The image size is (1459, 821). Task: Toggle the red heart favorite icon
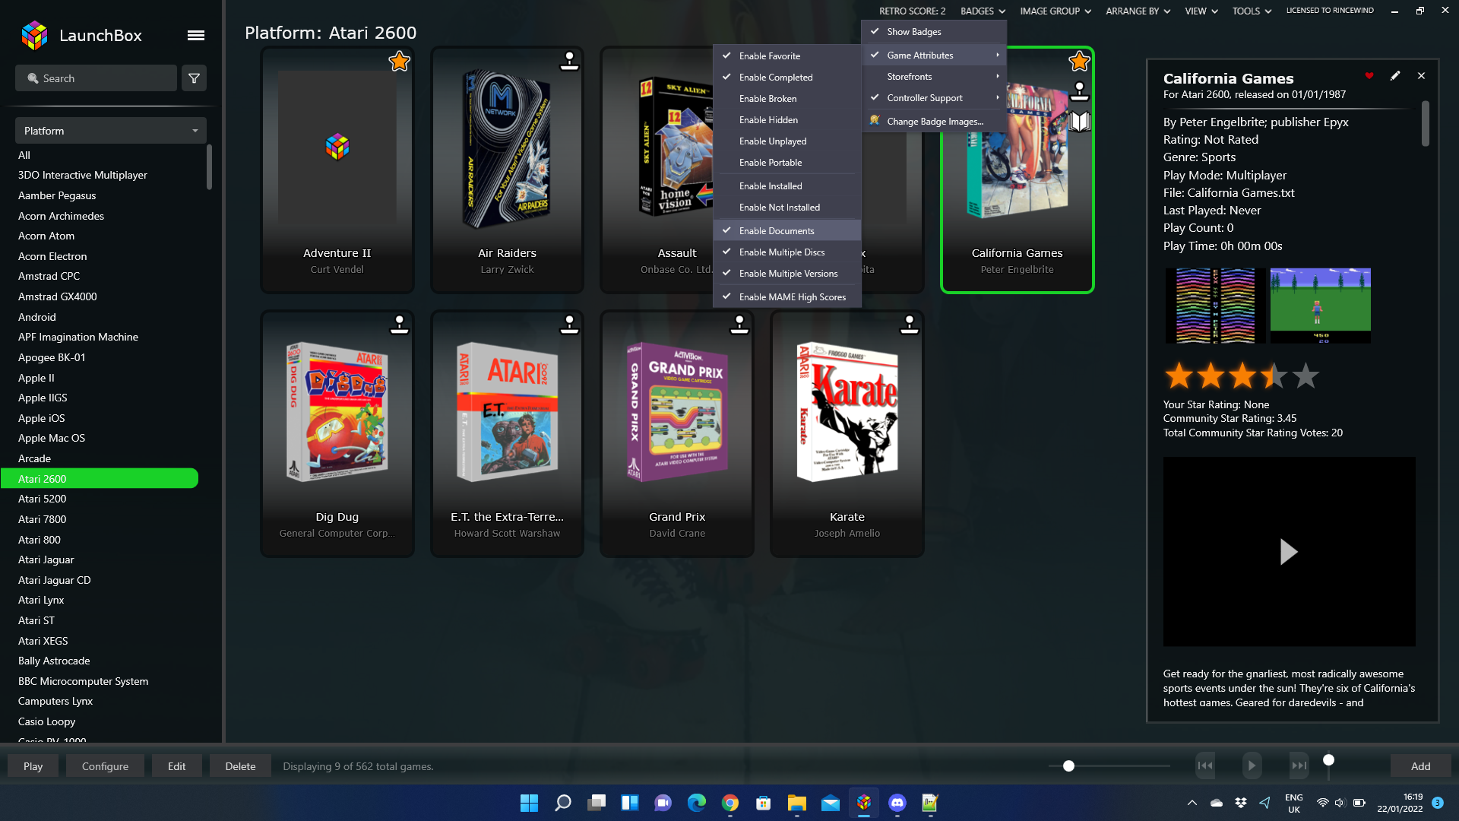(x=1369, y=76)
